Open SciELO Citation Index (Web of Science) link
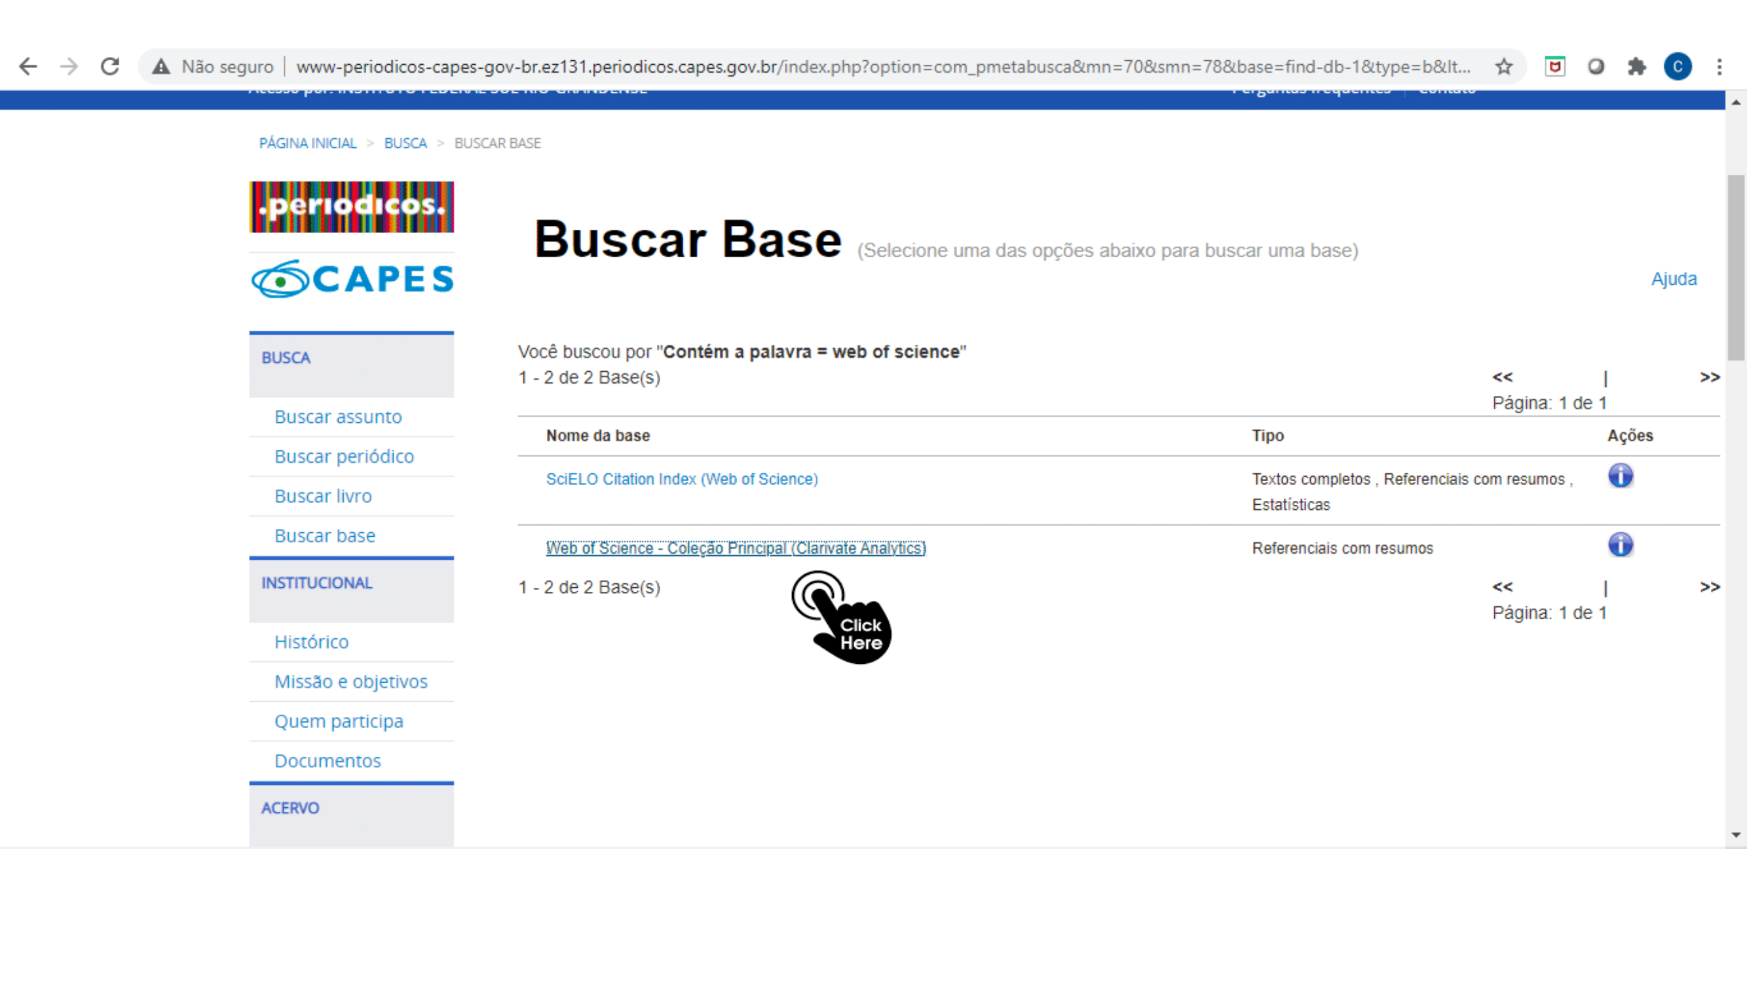Image resolution: width=1747 pixels, height=982 pixels. 682,479
